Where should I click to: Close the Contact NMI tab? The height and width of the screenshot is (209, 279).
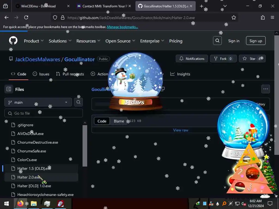tap(130, 6)
